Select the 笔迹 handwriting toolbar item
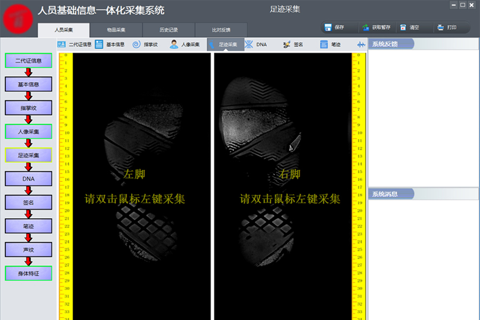The image size is (480, 320). tap(330, 45)
